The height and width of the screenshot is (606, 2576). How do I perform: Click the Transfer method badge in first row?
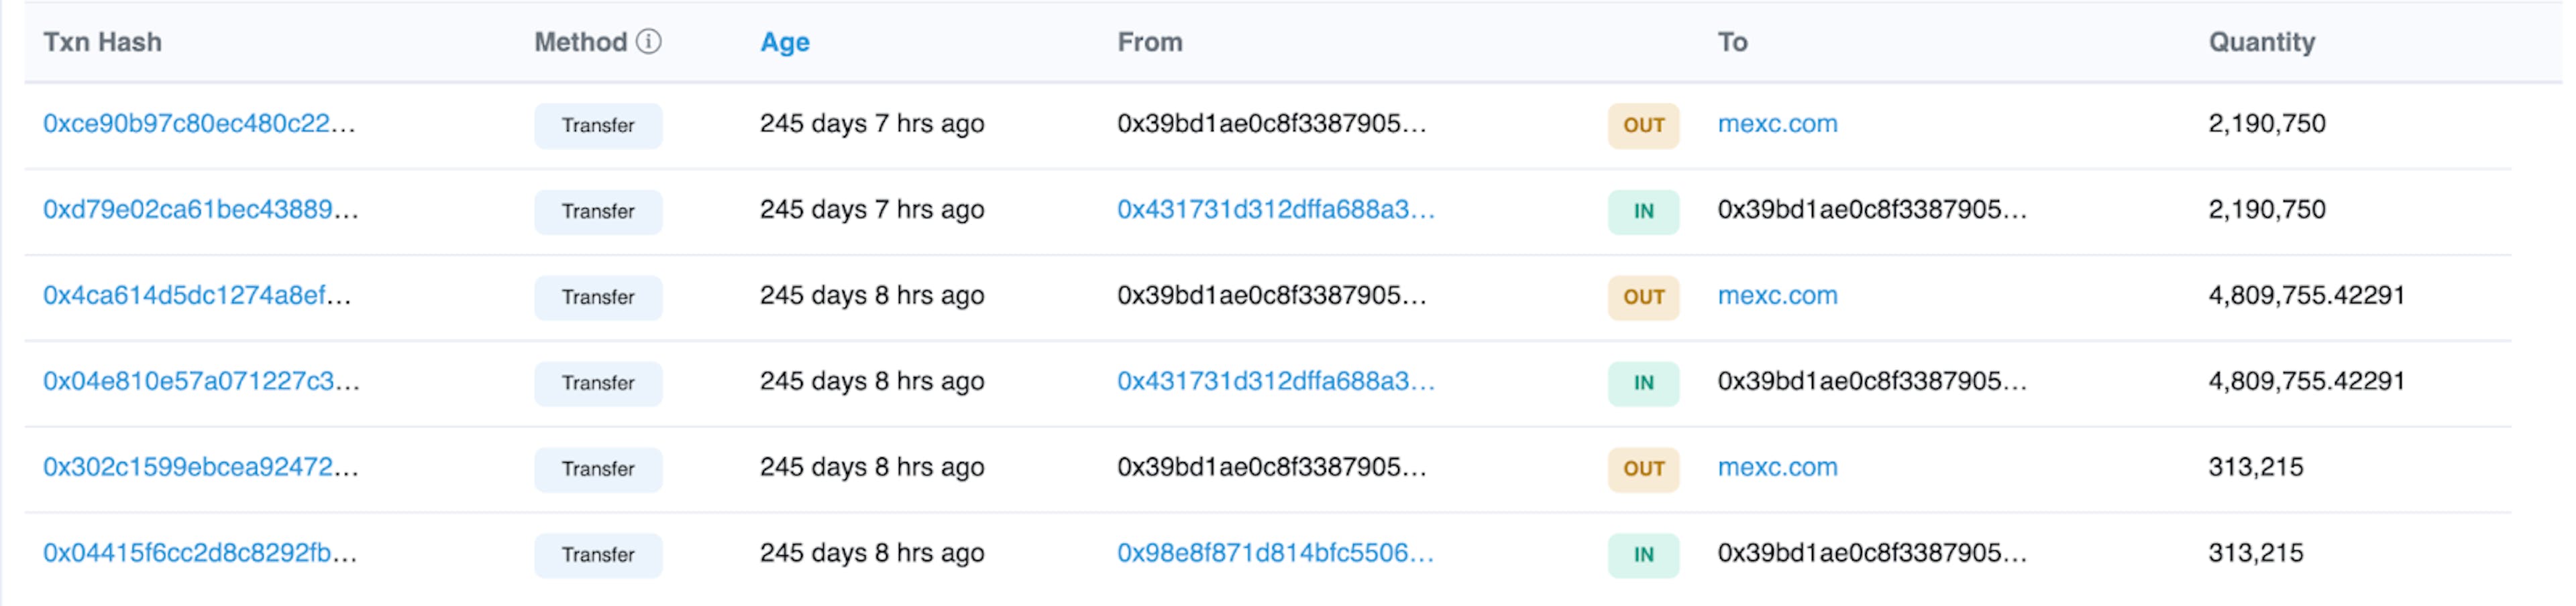[598, 126]
